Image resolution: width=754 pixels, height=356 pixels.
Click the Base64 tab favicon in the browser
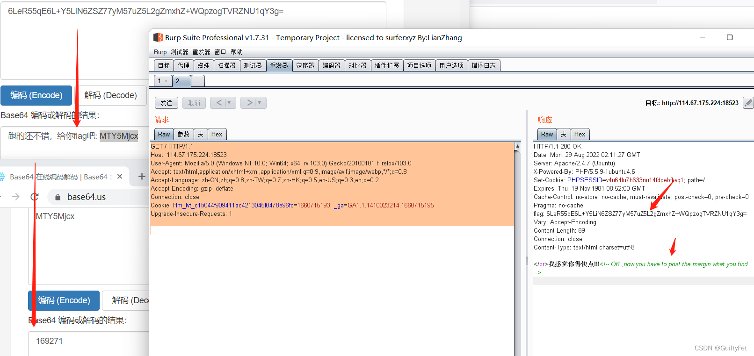click(x=2, y=177)
